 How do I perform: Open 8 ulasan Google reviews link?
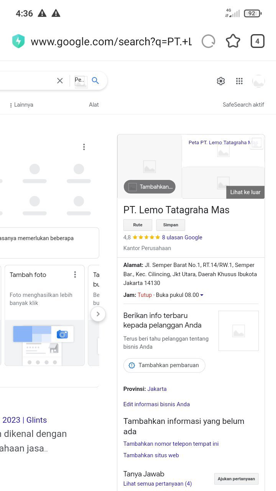[x=182, y=237]
